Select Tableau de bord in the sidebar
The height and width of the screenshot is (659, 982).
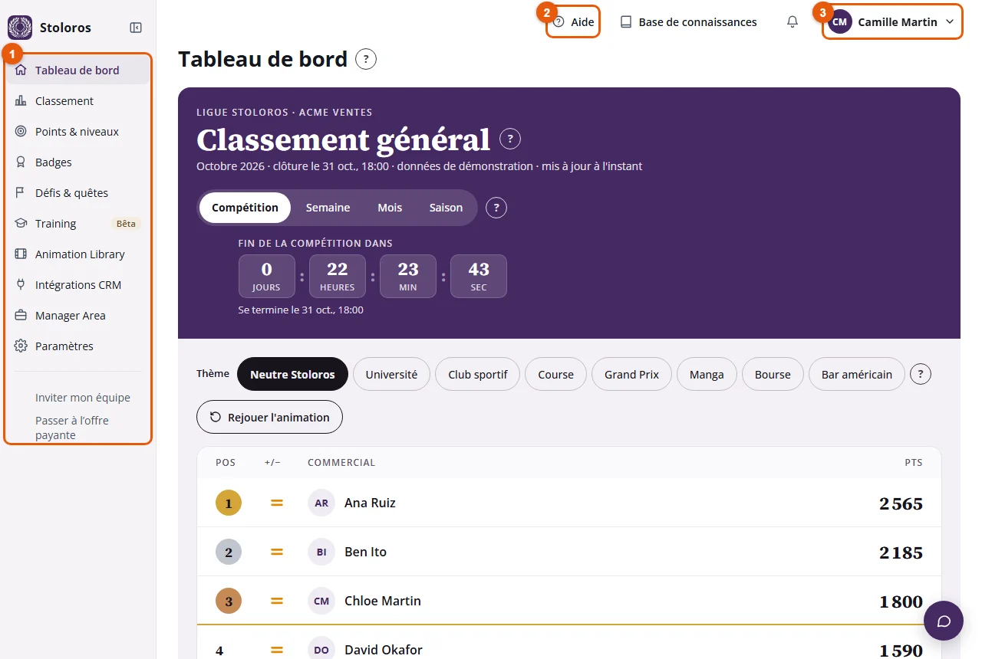[77, 70]
